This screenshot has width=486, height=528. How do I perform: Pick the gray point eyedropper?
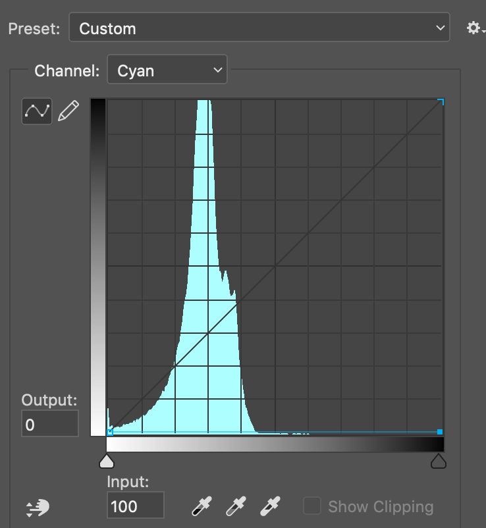(236, 506)
